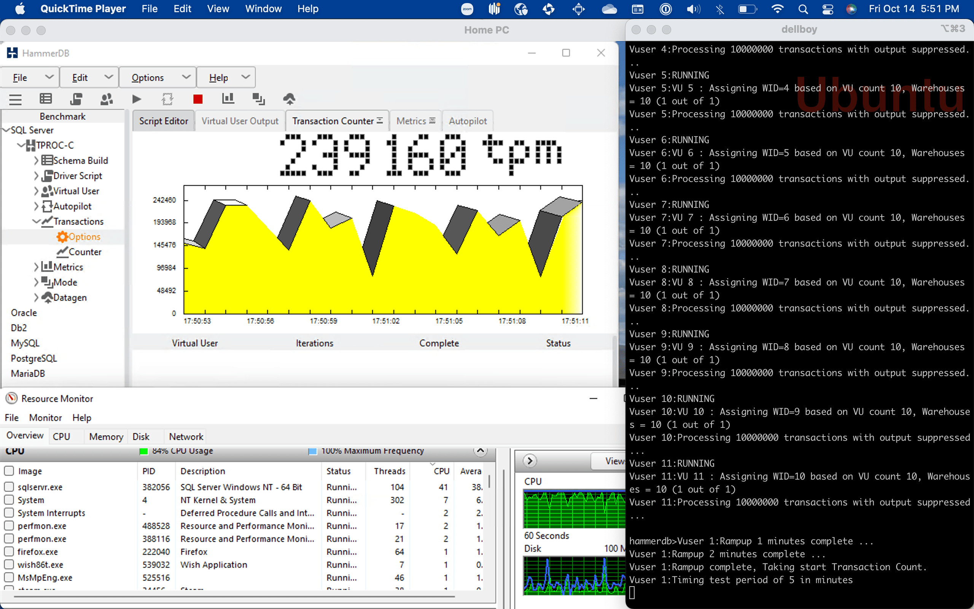Switch to the Virtual User Output tab

coord(240,121)
